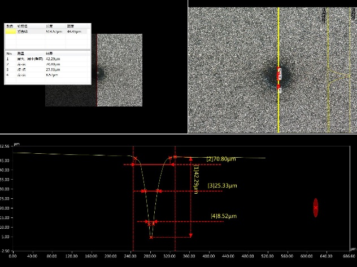Screen dimensions: 357x267
Task: Click the white label 1 marker on profile line
Action: click(280, 90)
